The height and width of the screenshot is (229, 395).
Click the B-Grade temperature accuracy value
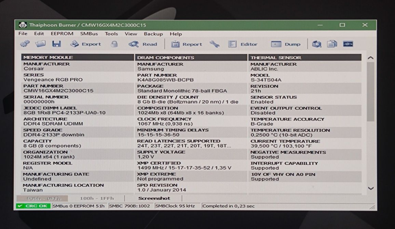click(x=262, y=124)
